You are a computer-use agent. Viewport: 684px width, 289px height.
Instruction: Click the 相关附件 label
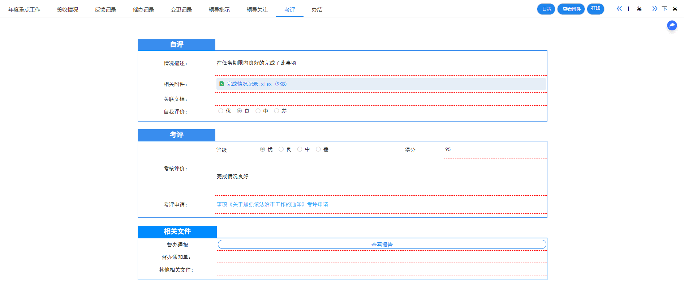coord(175,84)
